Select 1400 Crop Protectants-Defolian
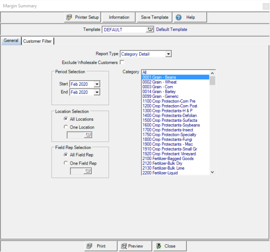 click(x=175, y=115)
